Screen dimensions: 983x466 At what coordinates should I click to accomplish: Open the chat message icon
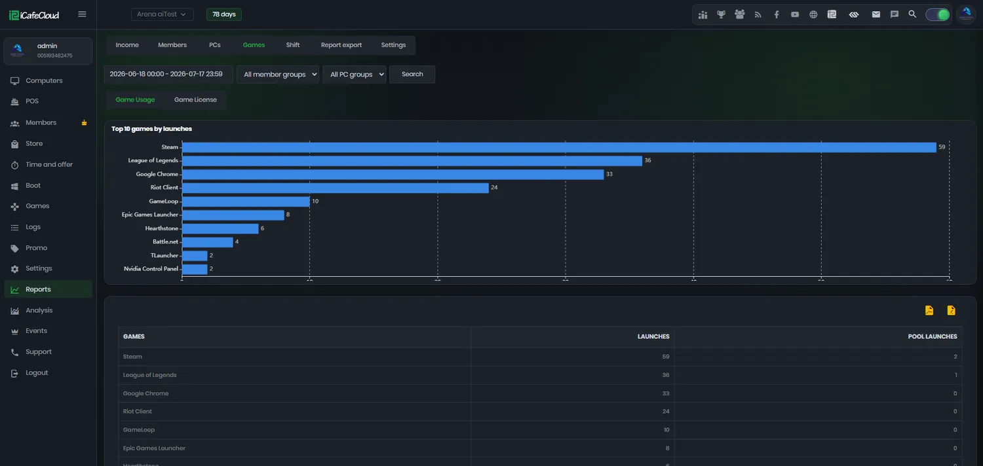895,14
